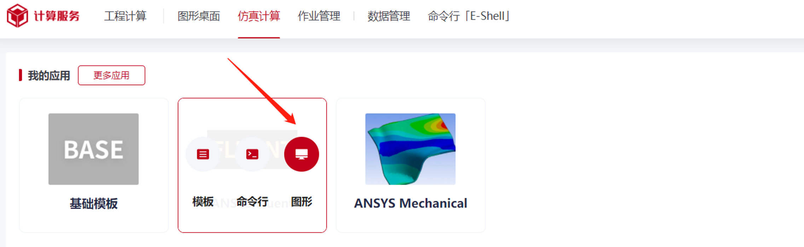Click the ANSYS Mechanical card title

tap(410, 203)
